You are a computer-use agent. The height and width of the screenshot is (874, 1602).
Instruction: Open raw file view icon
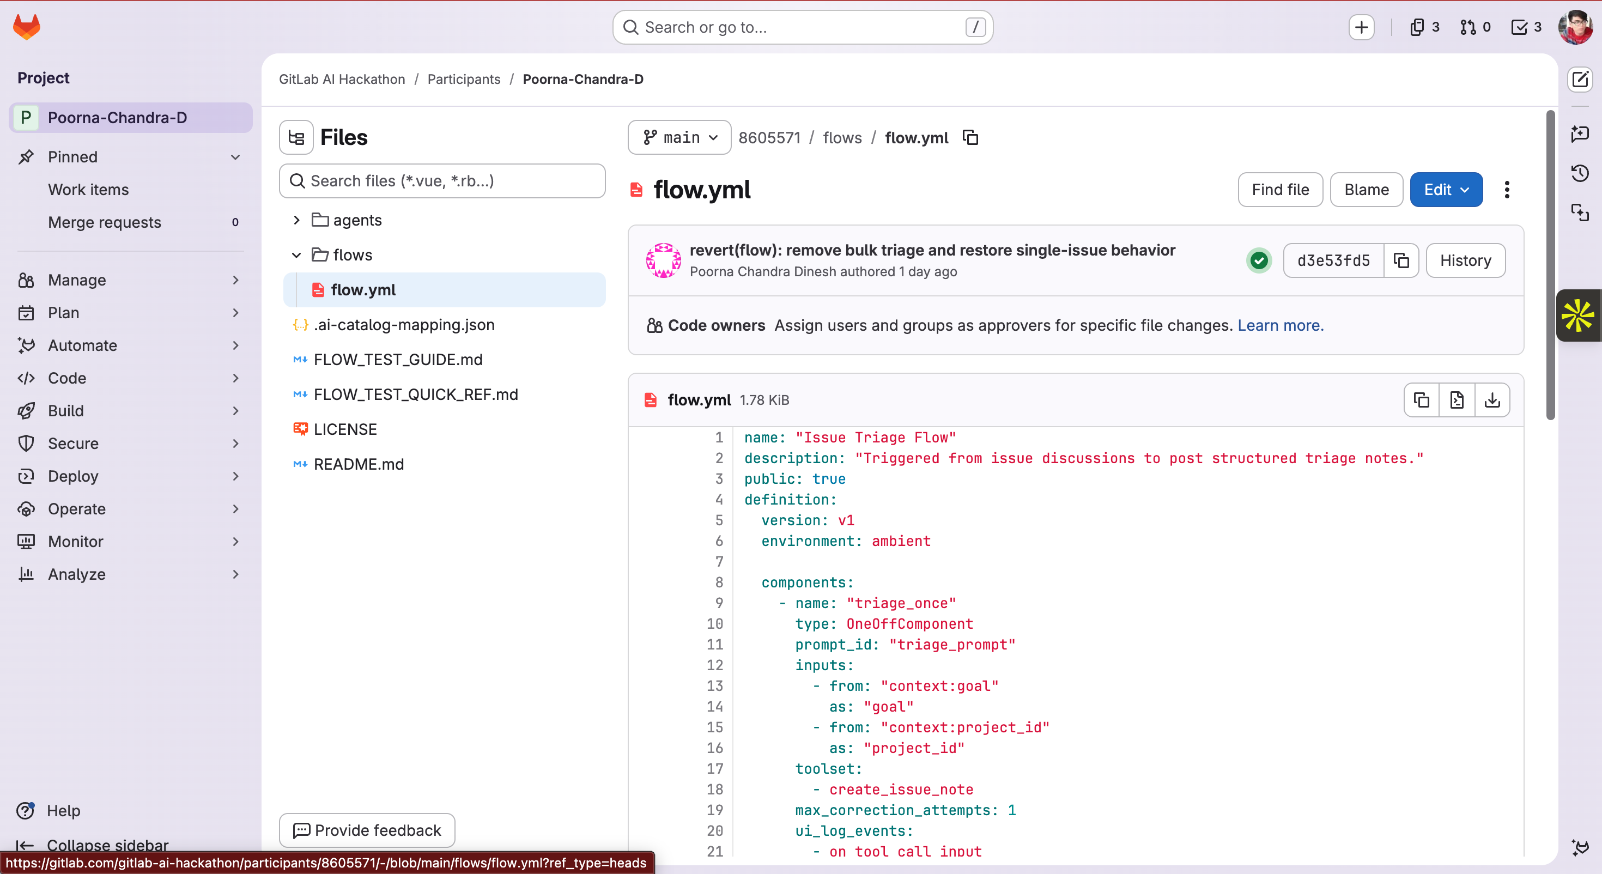point(1457,400)
